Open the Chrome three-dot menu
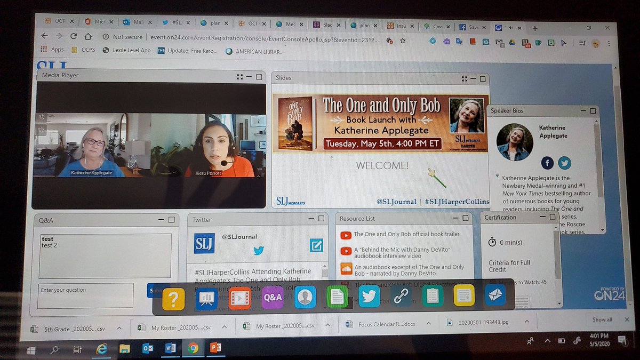Screen dimensions: 640x360 [609, 43]
